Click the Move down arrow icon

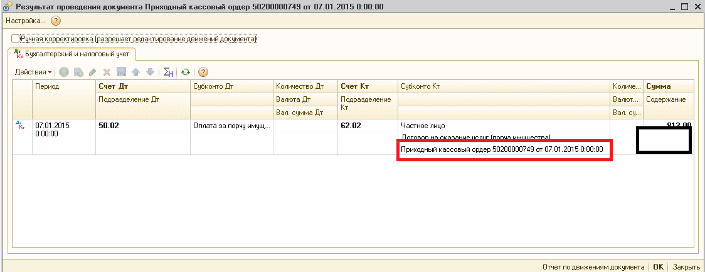click(150, 72)
